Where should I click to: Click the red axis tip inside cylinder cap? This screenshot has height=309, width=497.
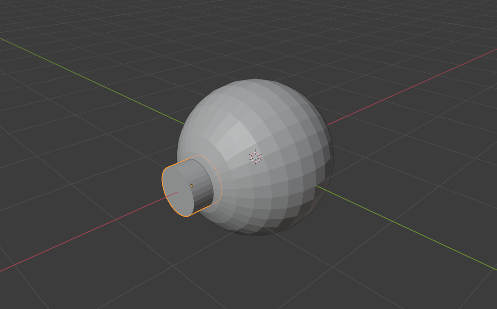pyautogui.click(x=177, y=192)
